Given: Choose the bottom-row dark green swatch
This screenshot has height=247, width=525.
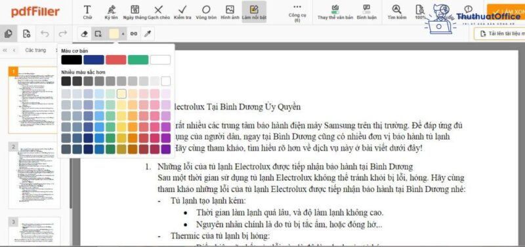Looking at the screenshot, I should point(110,149).
